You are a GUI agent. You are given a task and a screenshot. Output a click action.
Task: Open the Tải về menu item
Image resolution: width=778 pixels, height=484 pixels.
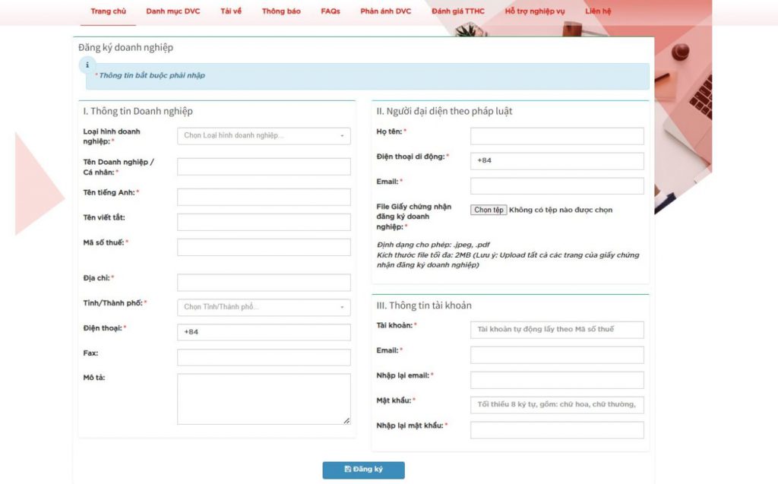tap(231, 11)
